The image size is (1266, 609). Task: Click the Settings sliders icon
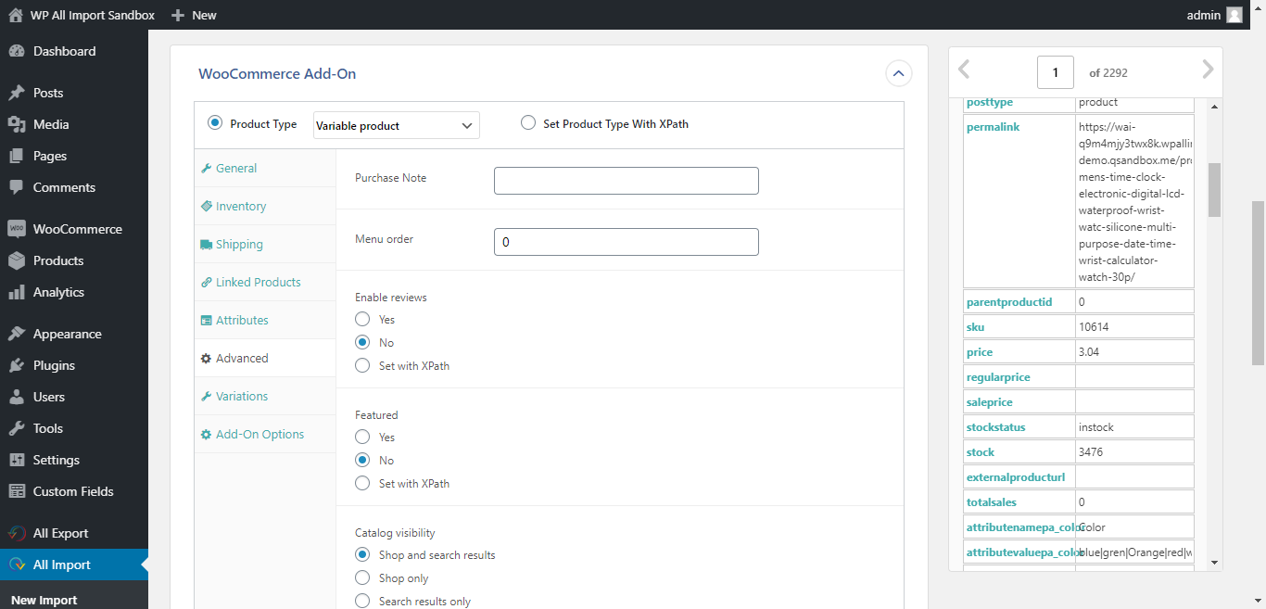coord(17,460)
